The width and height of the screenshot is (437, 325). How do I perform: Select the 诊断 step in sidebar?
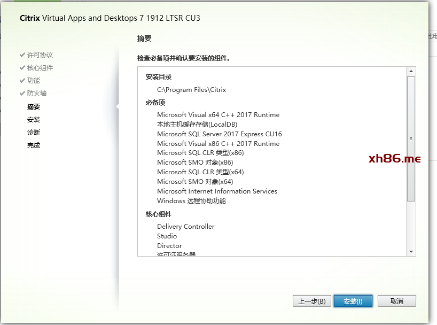point(34,132)
